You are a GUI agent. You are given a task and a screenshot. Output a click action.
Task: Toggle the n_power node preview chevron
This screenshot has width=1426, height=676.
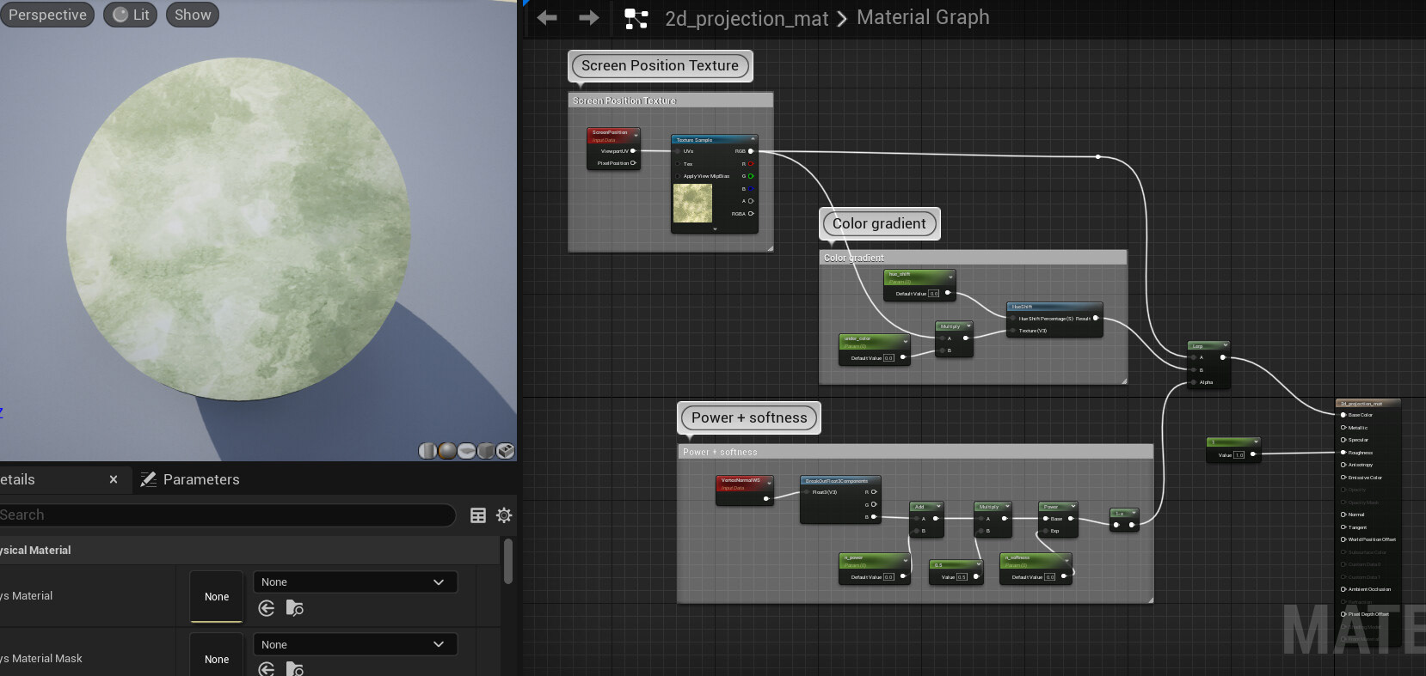pos(905,560)
